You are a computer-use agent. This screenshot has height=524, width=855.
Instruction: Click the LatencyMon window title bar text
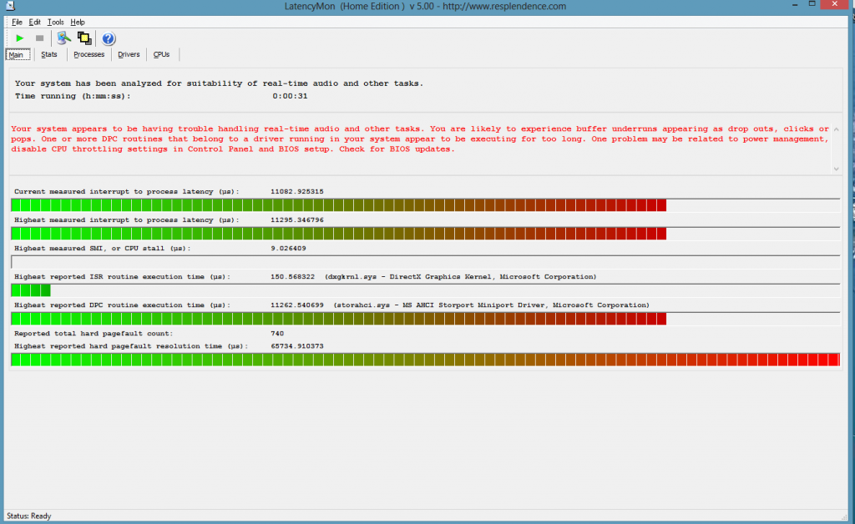click(425, 7)
